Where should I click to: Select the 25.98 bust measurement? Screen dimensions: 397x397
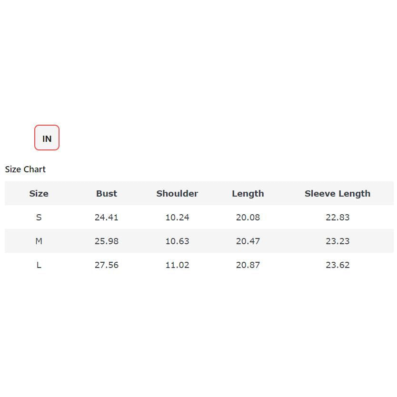click(106, 241)
